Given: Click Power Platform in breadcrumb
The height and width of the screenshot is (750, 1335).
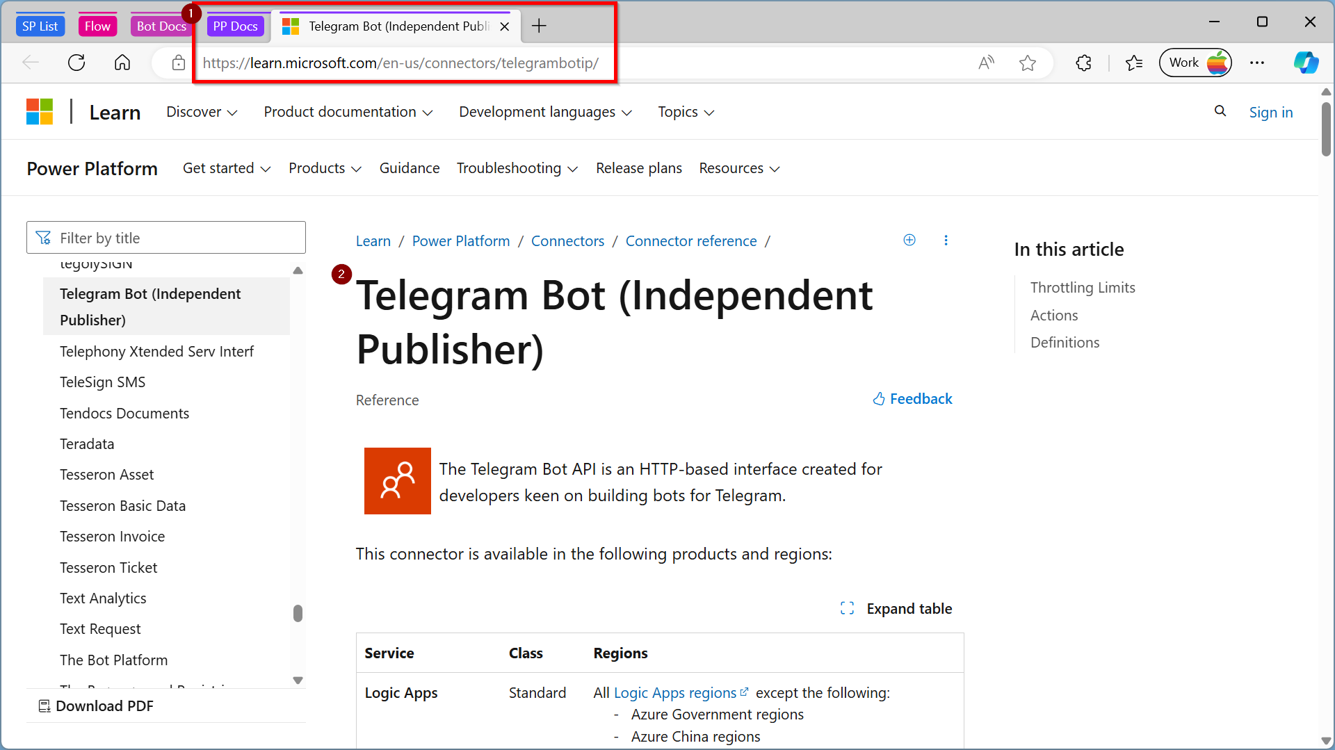Looking at the screenshot, I should point(461,241).
